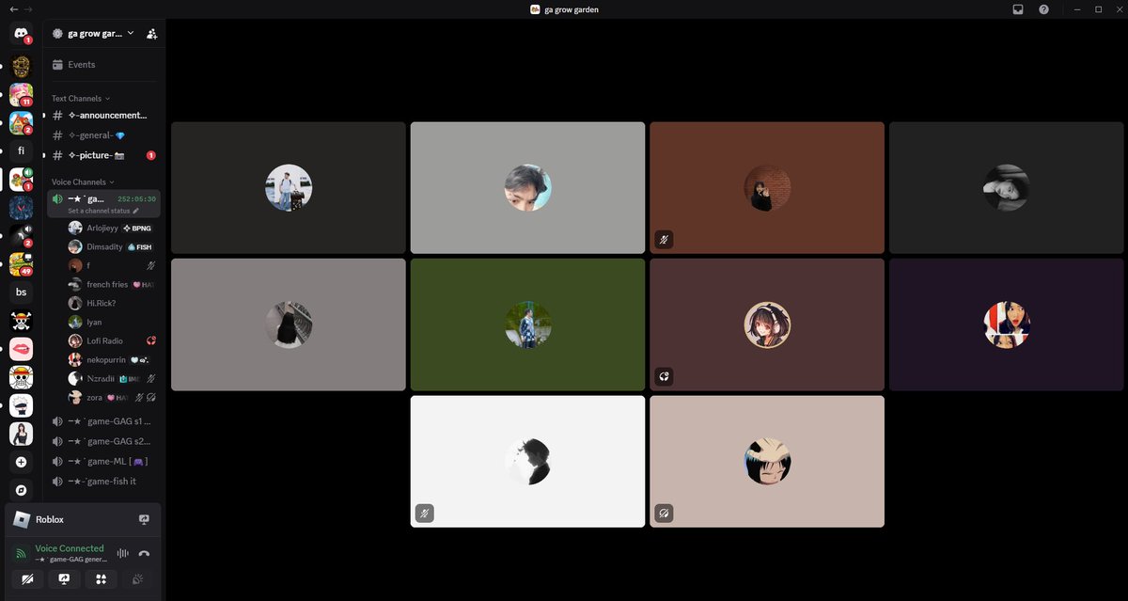Select user Arlojieyy in voice list
This screenshot has width=1128, height=601.
click(113, 228)
